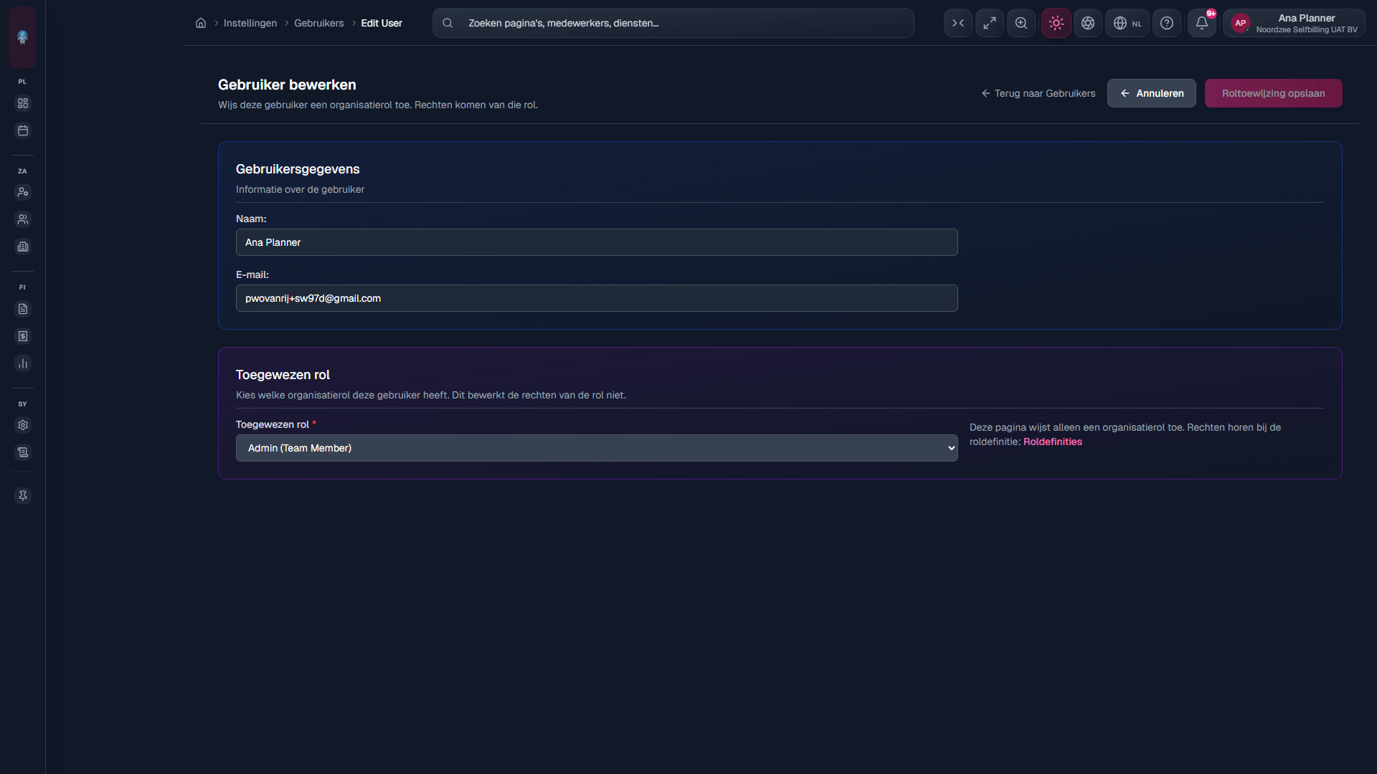Click the E-mail input field
1377x774 pixels.
pyautogui.click(x=597, y=298)
